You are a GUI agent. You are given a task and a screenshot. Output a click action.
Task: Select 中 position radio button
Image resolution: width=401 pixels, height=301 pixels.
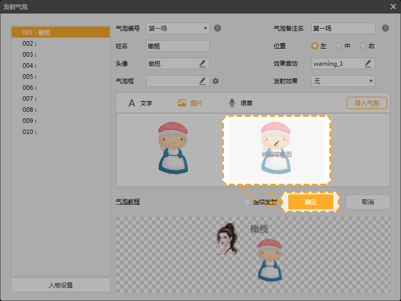(339, 46)
